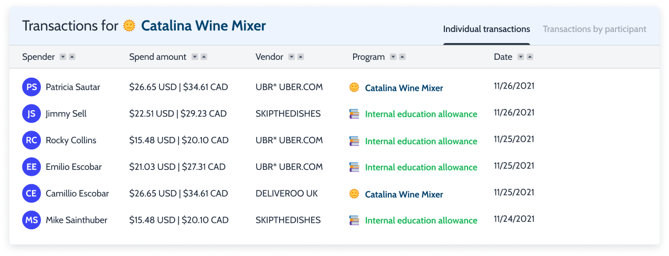Switch to Individual transactions tab
669x256 pixels.
coord(486,29)
